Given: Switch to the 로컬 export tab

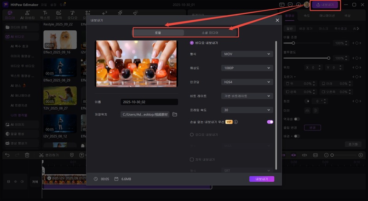Looking at the screenshot, I should point(158,33).
